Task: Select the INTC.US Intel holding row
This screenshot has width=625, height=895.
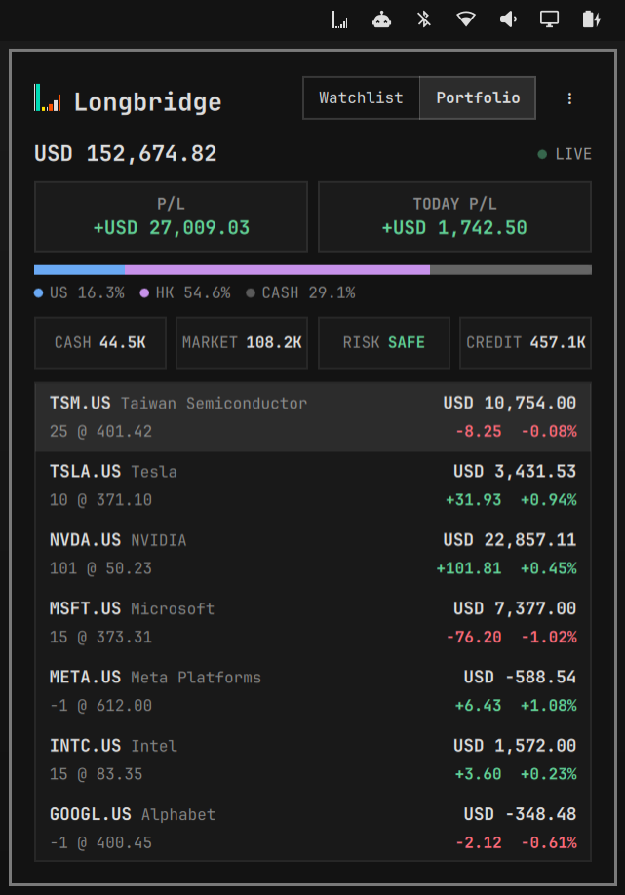Action: (x=313, y=759)
